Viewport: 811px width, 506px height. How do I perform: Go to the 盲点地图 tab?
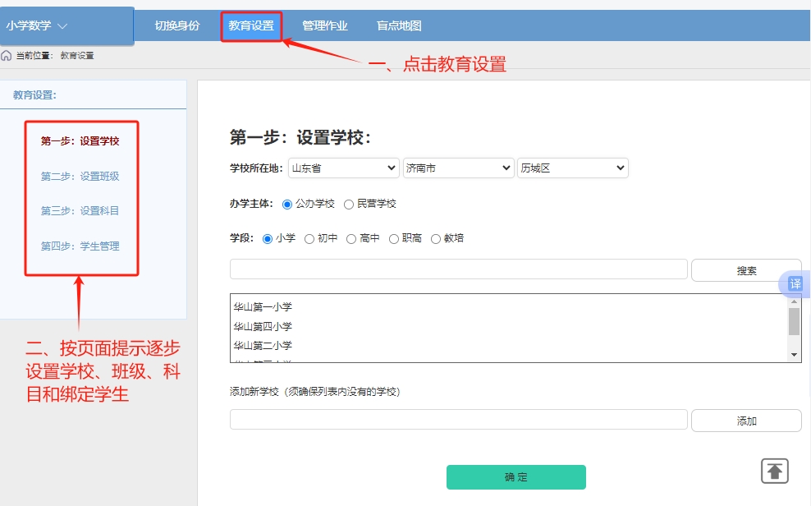point(399,26)
